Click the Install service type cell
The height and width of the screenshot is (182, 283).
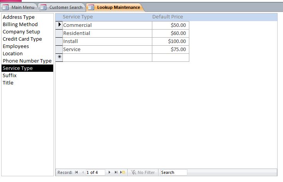(x=108, y=41)
